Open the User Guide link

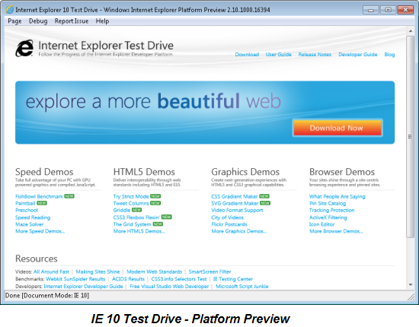pos(278,55)
